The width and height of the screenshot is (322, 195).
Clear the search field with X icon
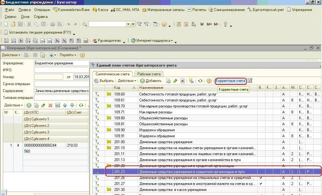coord(133,24)
